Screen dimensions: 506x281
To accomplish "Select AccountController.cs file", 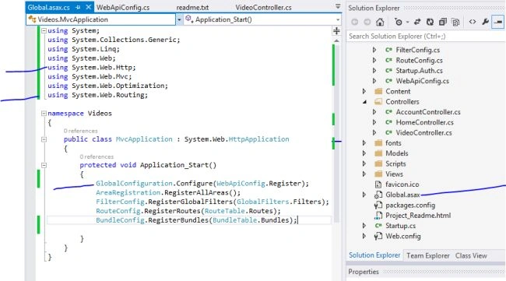I will (428, 112).
